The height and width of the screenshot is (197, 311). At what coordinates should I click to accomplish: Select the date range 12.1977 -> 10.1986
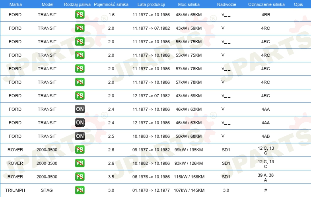pos(151,123)
